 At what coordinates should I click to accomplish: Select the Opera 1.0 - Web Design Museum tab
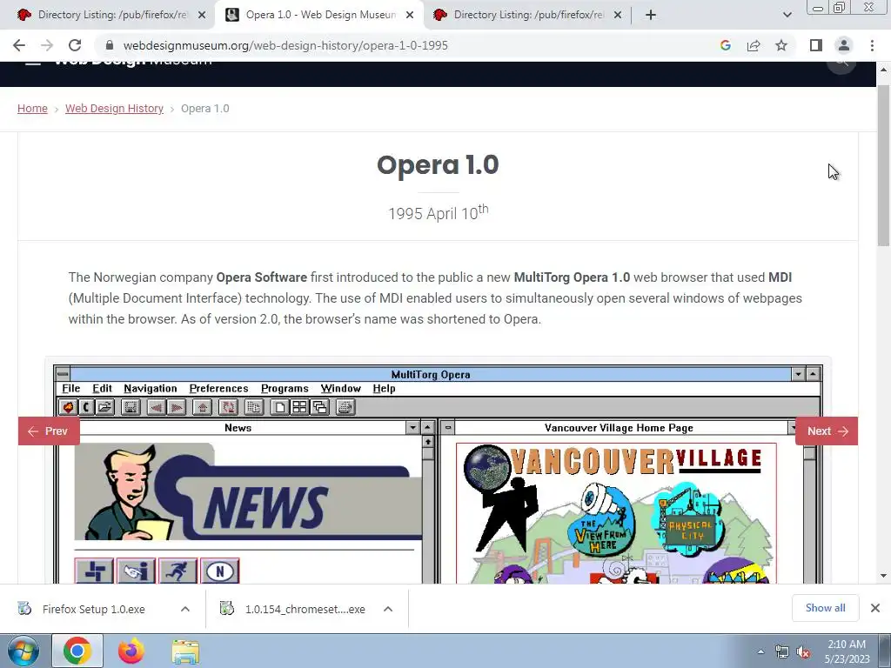point(318,16)
